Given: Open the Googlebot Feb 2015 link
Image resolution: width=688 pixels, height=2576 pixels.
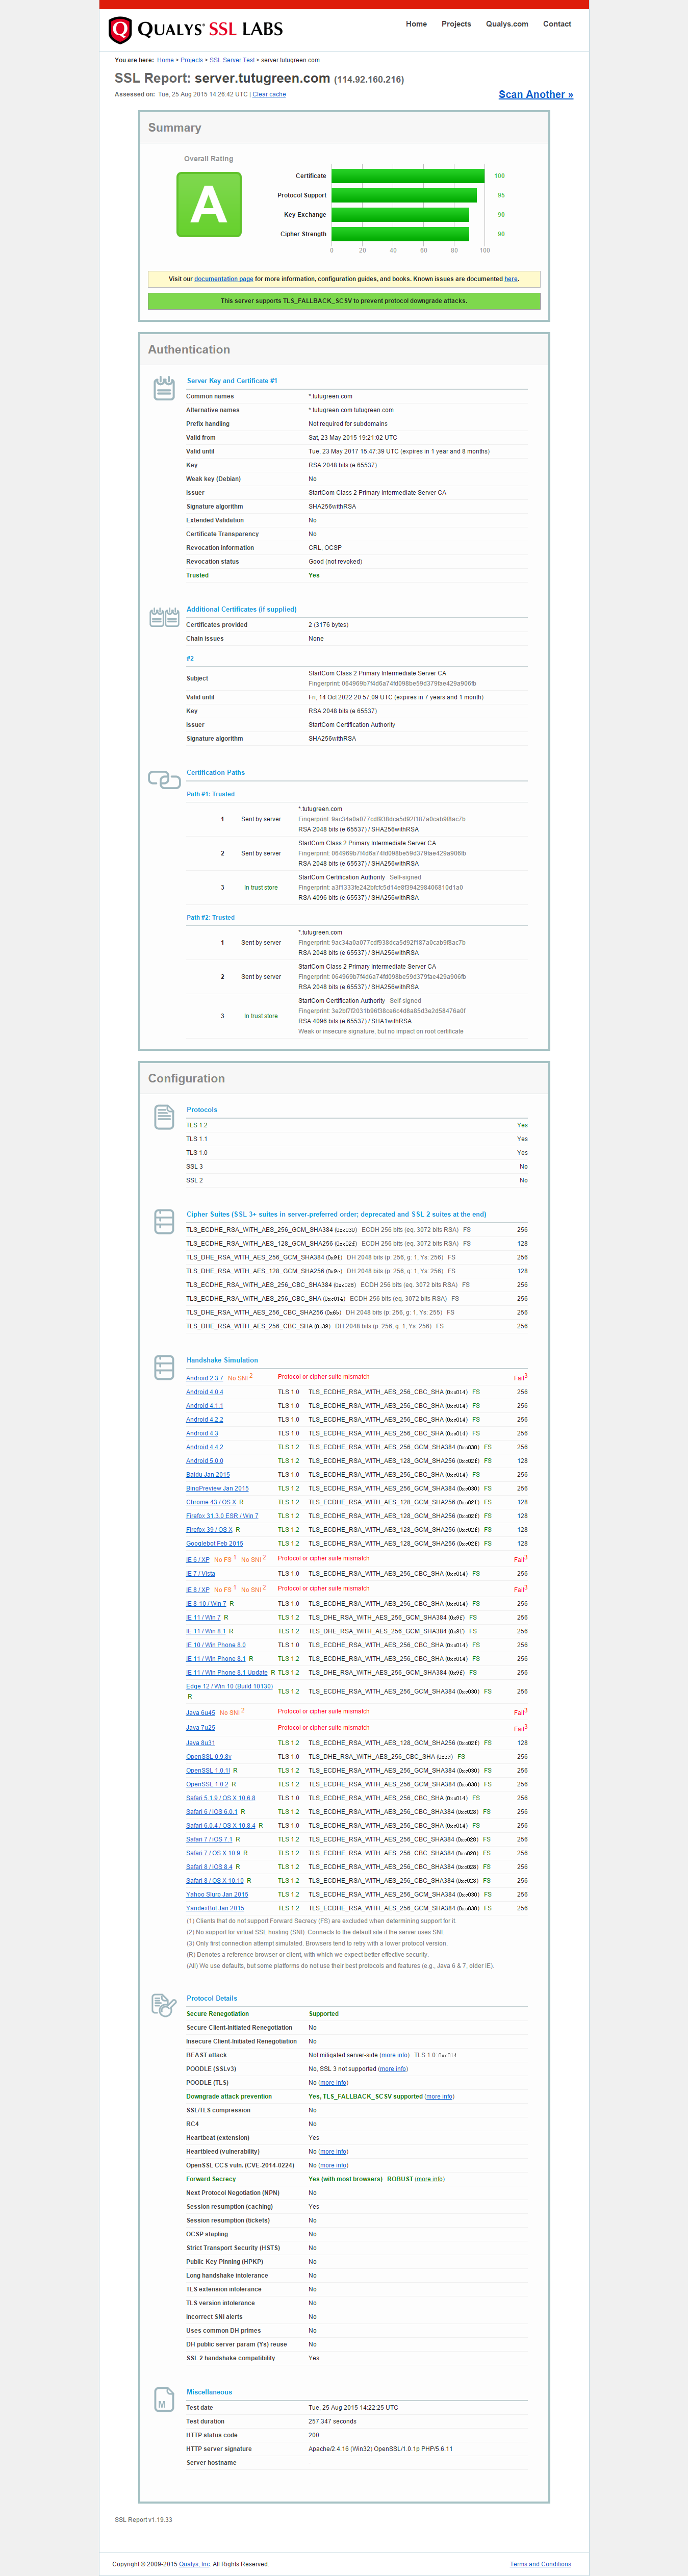Looking at the screenshot, I should point(214,1543).
